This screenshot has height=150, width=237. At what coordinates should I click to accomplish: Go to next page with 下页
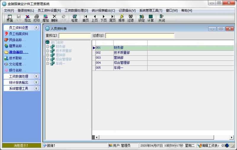[103, 18]
